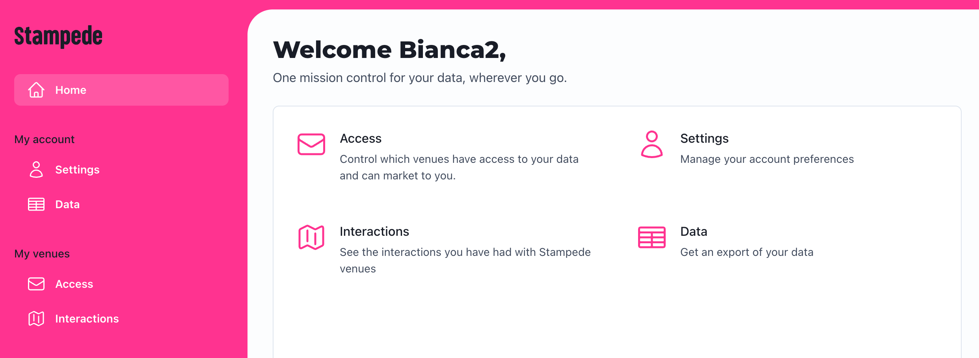Screen dimensions: 979x358
Task: Click 'Get an export of your data' text
Action: click(x=747, y=252)
